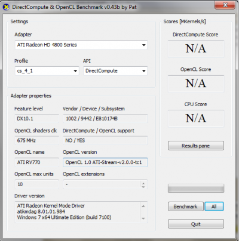Image resolution: width=239 pixels, height=241 pixels.
Task: Click the yellow X application icon in title bar
Action: (7, 7)
